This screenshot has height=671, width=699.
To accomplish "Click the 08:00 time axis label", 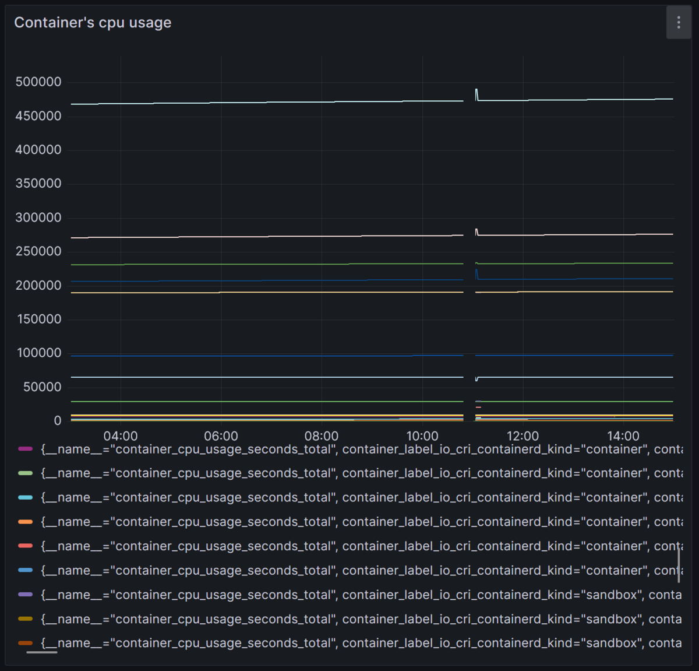I will point(322,436).
